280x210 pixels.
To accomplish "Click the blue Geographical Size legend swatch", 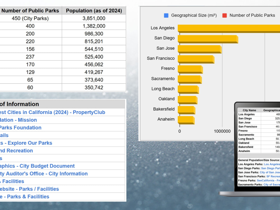I will point(166,15).
